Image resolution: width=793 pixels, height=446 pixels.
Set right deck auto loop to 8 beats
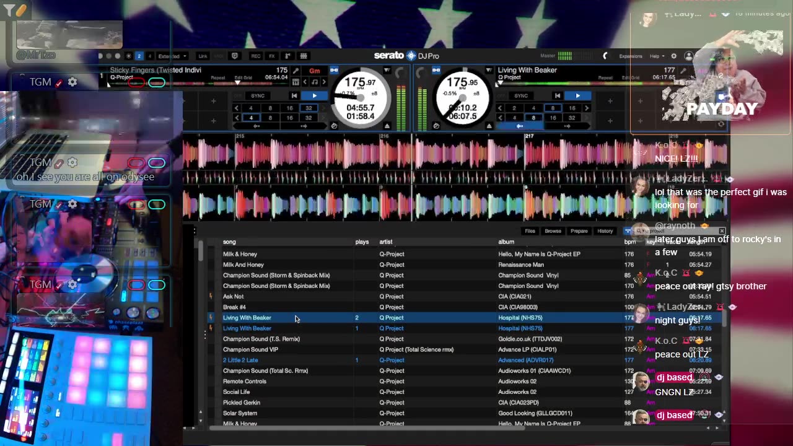click(x=553, y=108)
